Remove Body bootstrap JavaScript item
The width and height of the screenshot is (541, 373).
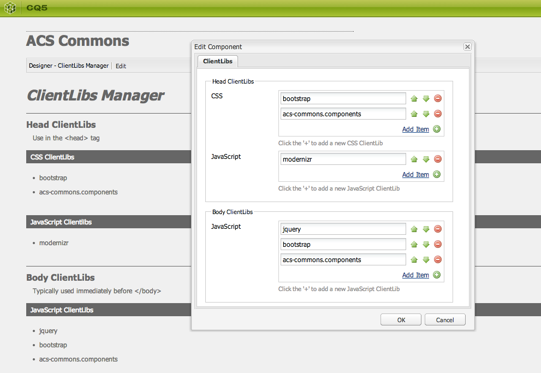point(438,244)
